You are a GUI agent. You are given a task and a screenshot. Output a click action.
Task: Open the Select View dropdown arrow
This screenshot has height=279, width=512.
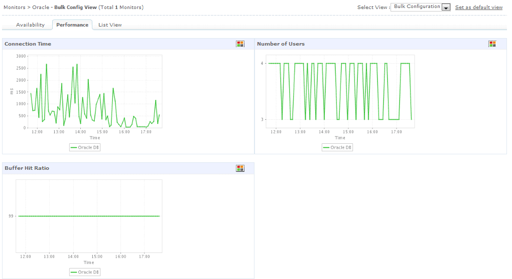pos(446,7)
